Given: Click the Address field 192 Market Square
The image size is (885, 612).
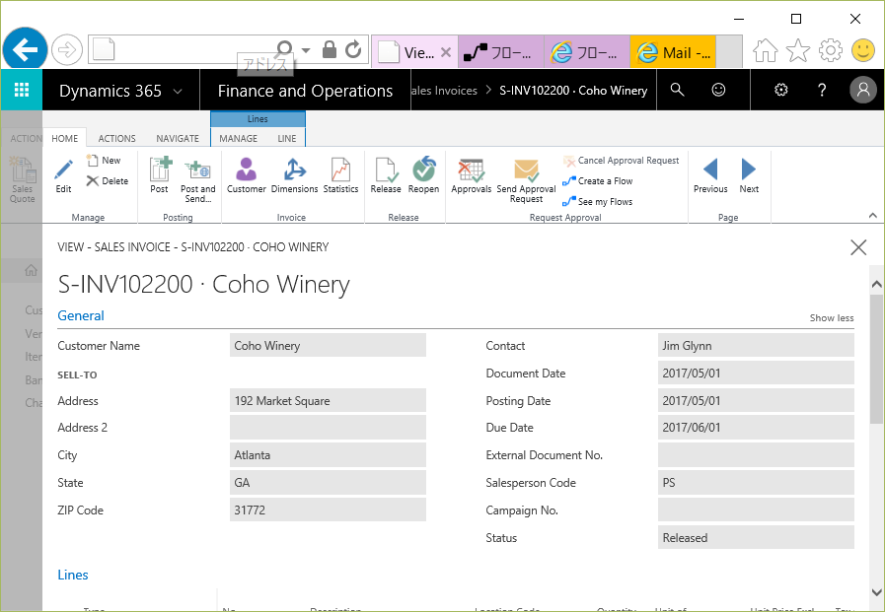Looking at the screenshot, I should 328,401.
